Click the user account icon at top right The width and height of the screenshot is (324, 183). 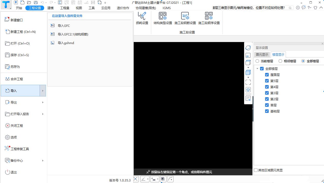298,8
